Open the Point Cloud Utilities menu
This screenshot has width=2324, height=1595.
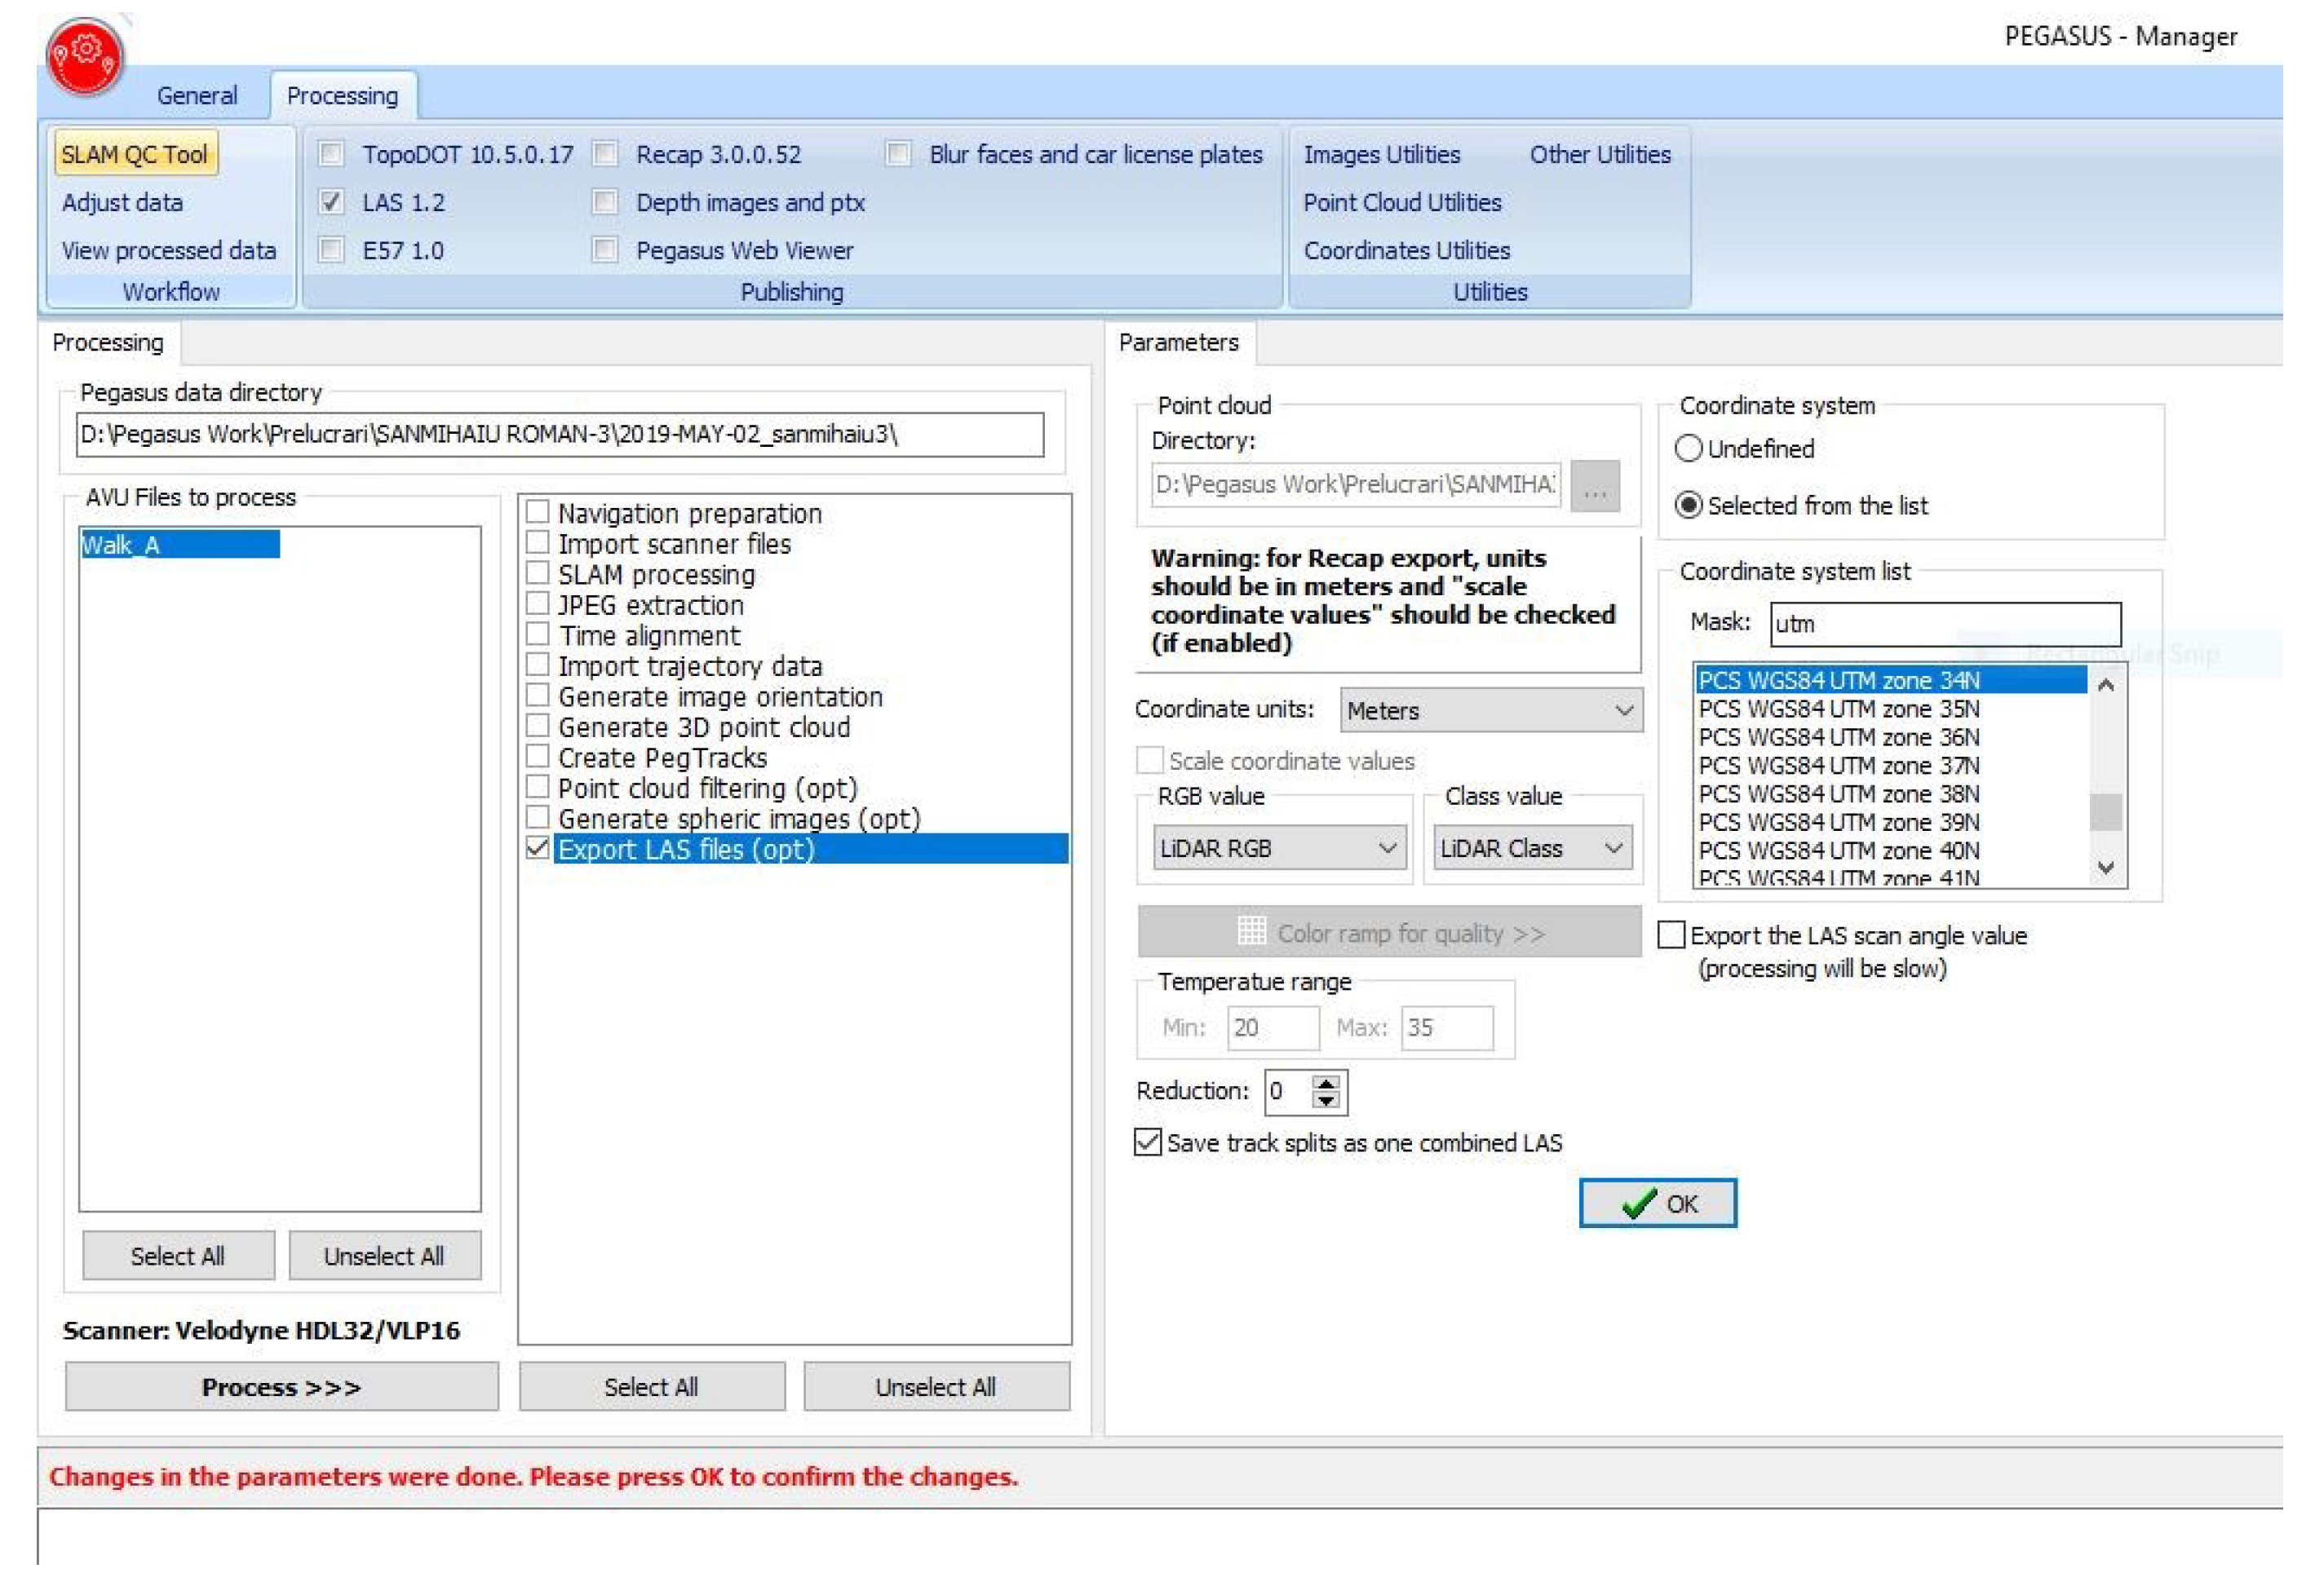pyautogui.click(x=1402, y=203)
